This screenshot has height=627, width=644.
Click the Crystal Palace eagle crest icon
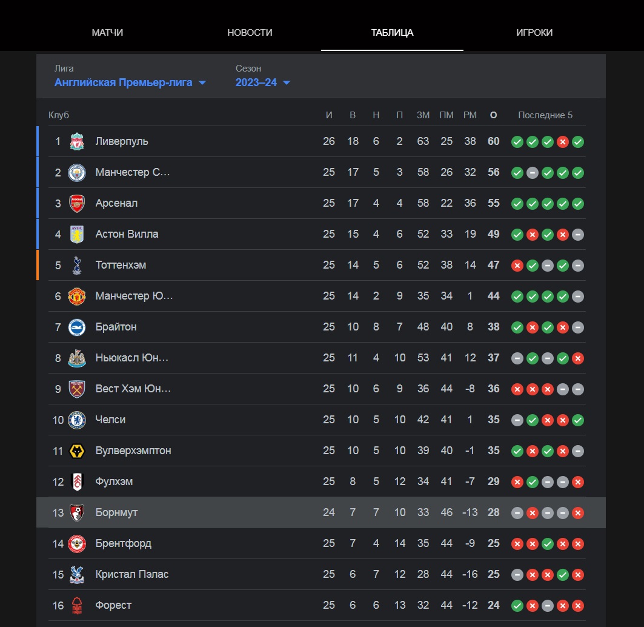77,574
